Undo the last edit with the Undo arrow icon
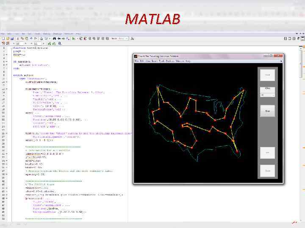305x228 pixels. click(31, 38)
